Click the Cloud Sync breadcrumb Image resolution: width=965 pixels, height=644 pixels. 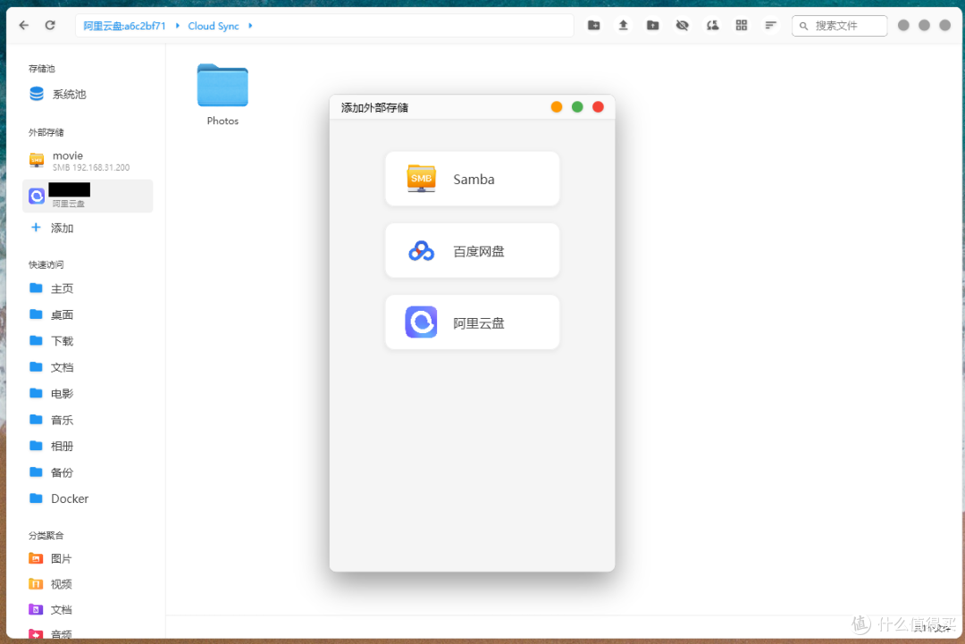pos(214,26)
